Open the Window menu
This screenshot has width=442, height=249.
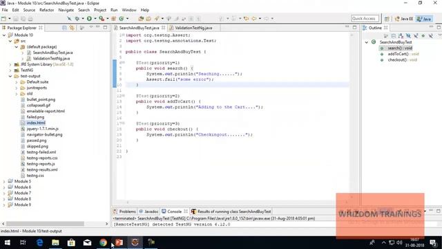[x=129, y=10]
